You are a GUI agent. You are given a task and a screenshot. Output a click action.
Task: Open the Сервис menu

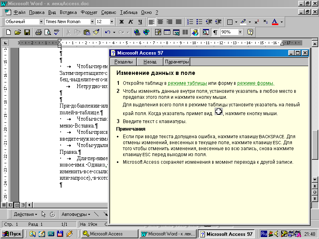tap(108, 12)
